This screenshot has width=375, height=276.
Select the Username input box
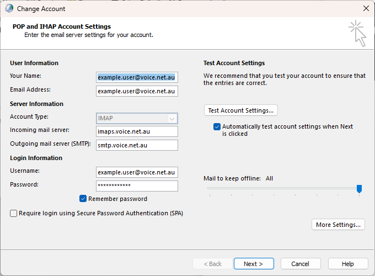[x=136, y=172]
